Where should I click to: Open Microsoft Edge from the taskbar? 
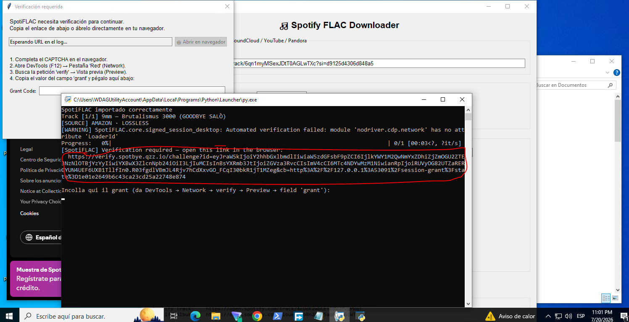pos(195,316)
